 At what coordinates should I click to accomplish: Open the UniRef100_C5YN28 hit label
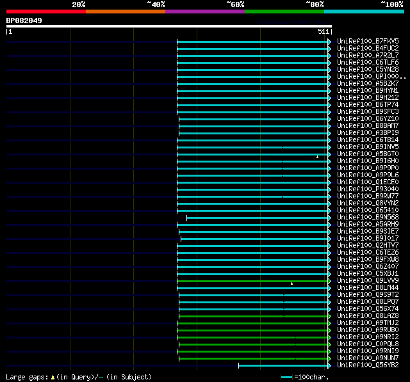(x=368, y=70)
